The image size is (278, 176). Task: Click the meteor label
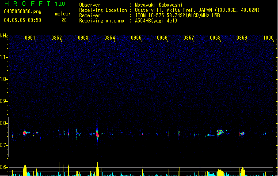coord(63,14)
